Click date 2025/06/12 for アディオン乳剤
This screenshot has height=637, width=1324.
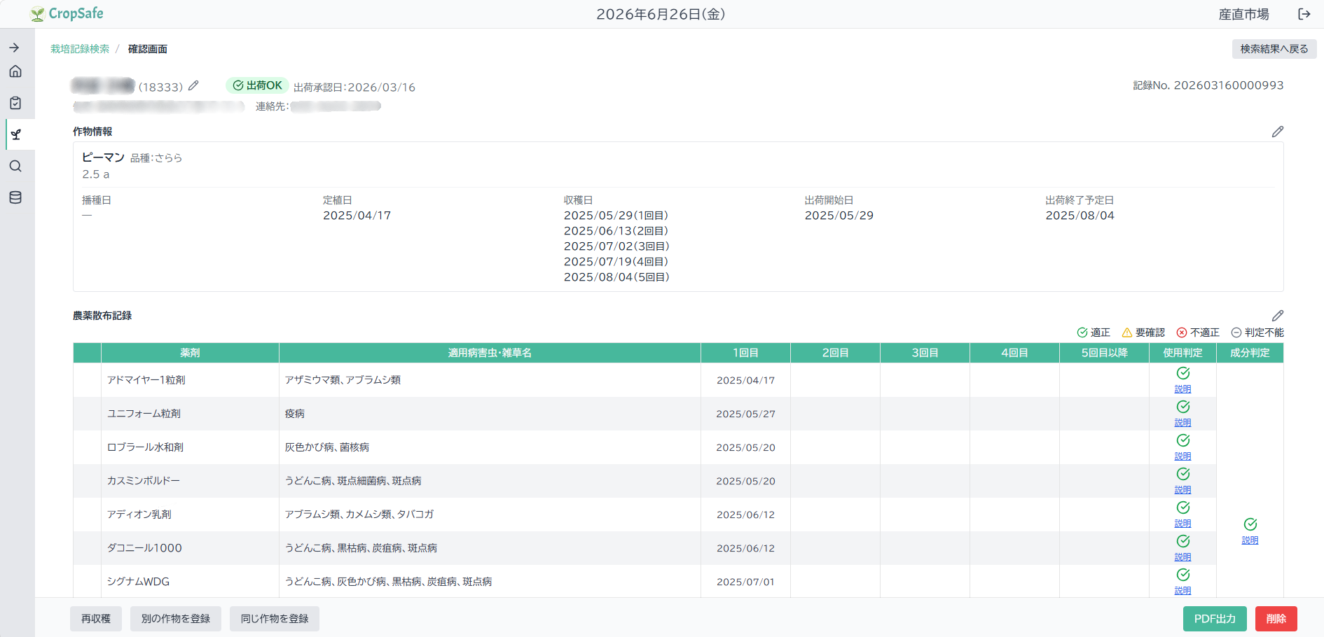(745, 514)
